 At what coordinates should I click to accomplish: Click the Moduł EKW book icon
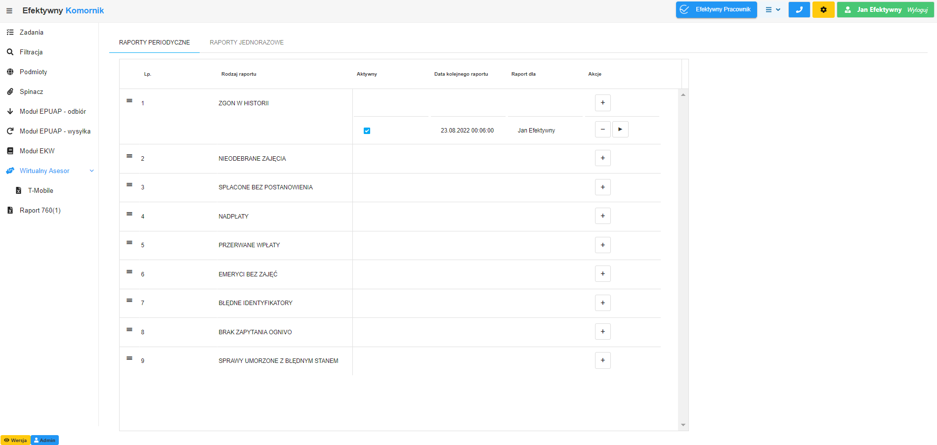pos(10,151)
